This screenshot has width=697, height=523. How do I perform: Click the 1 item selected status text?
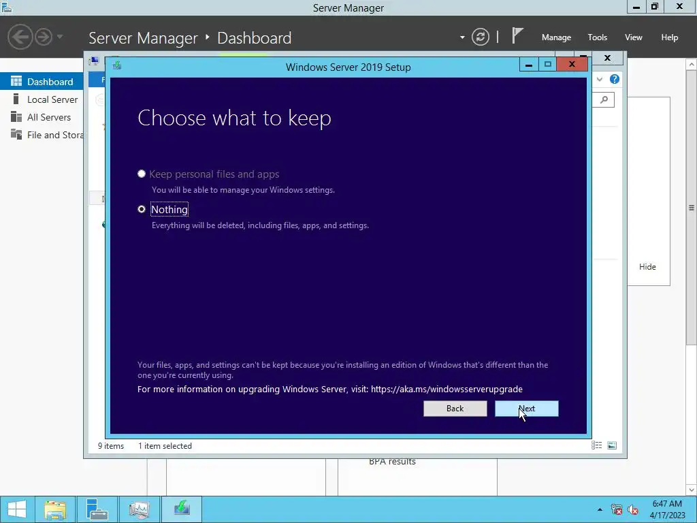165,445
